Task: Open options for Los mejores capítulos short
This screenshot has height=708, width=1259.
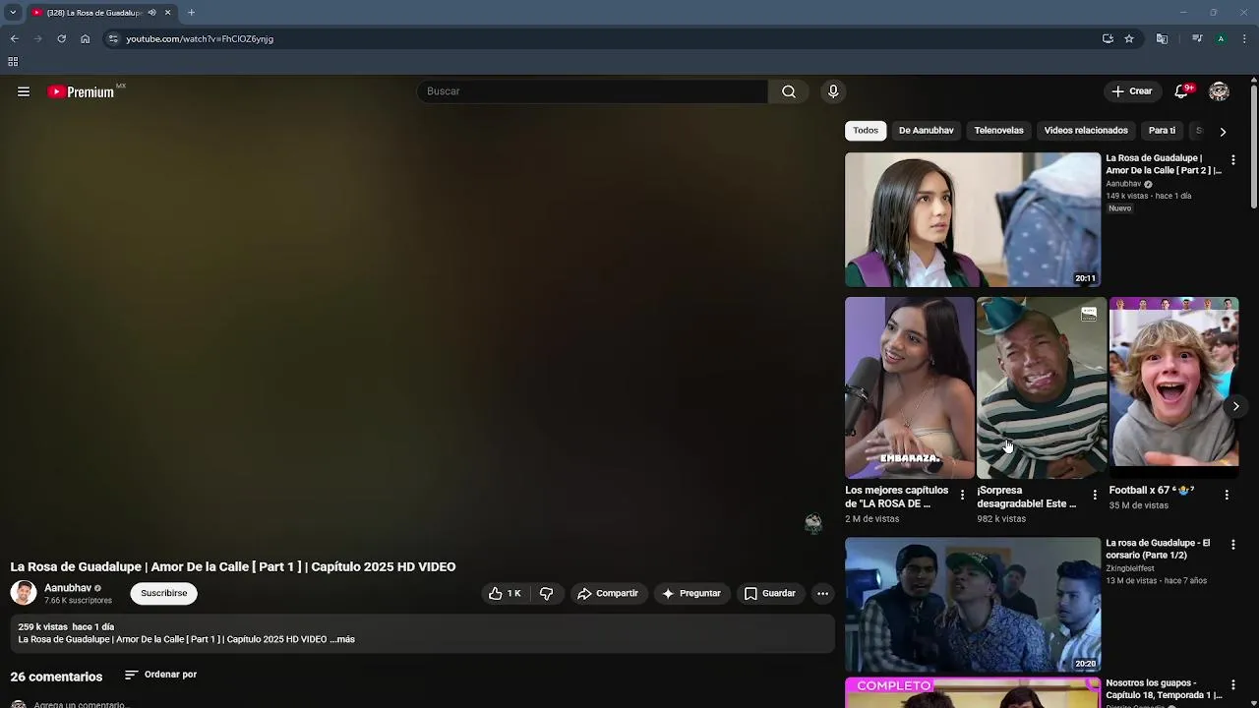Action: 962,495
